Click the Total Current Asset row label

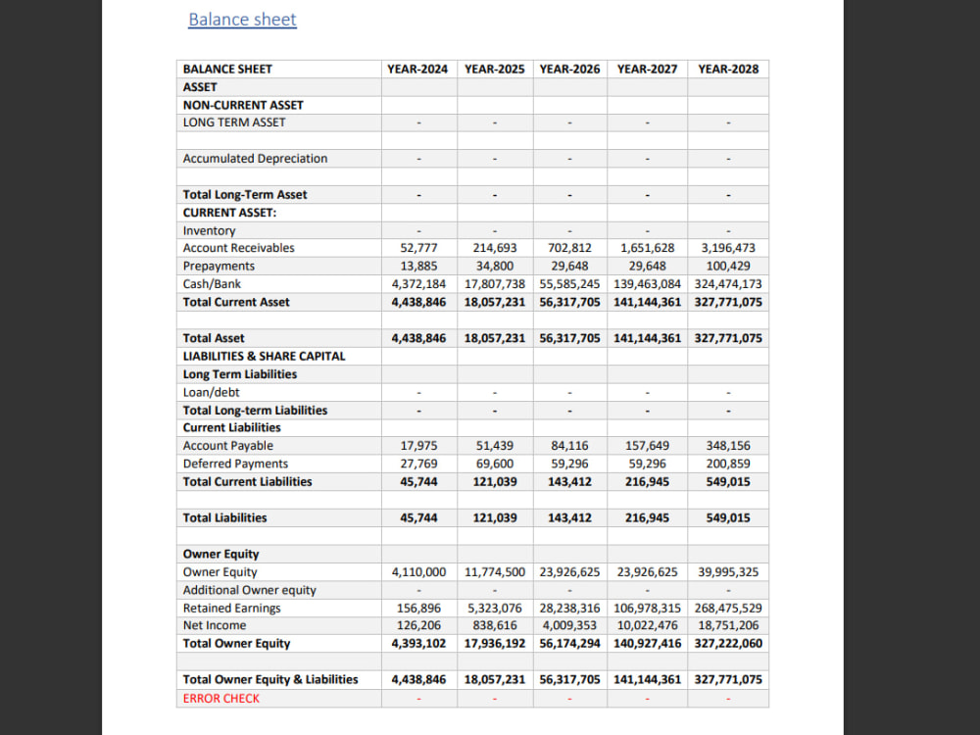click(x=236, y=302)
